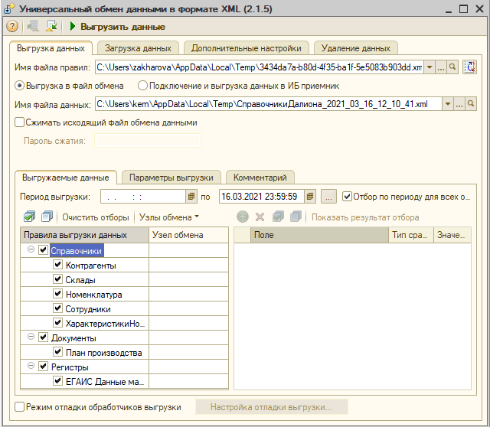Click Очистить отборы button
490x427 pixels.
click(x=95, y=217)
